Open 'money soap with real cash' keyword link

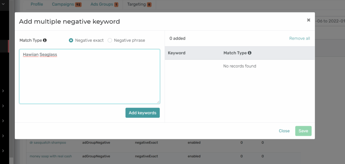tap(51, 156)
